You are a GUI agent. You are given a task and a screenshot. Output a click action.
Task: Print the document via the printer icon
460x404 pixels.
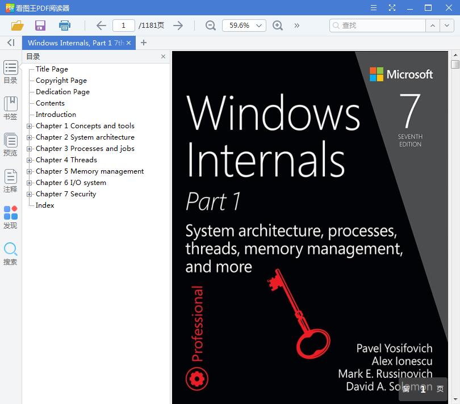point(64,25)
